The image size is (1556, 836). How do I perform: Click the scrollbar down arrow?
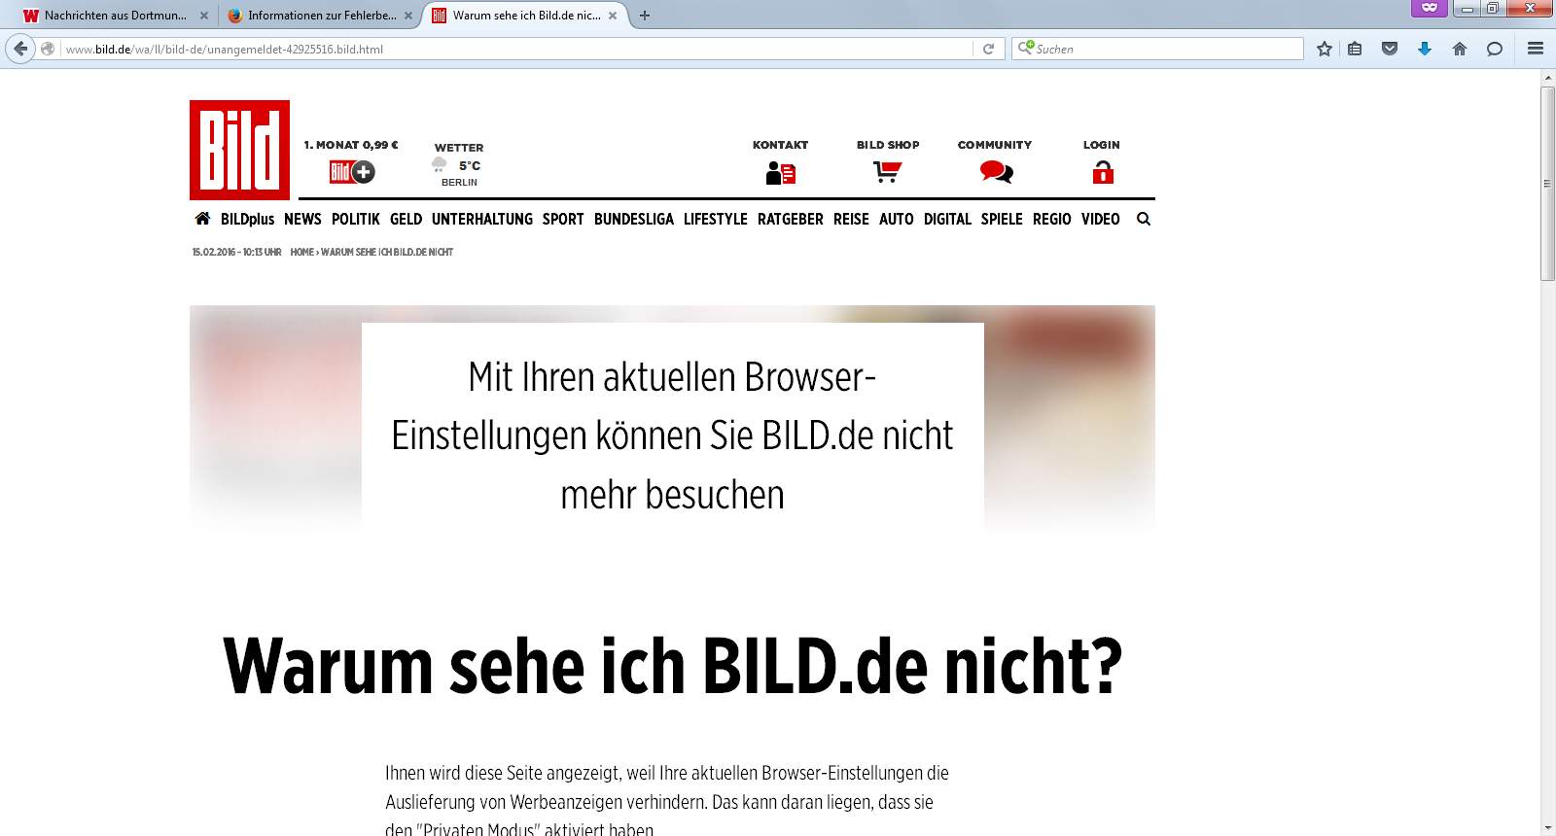[1547, 829]
